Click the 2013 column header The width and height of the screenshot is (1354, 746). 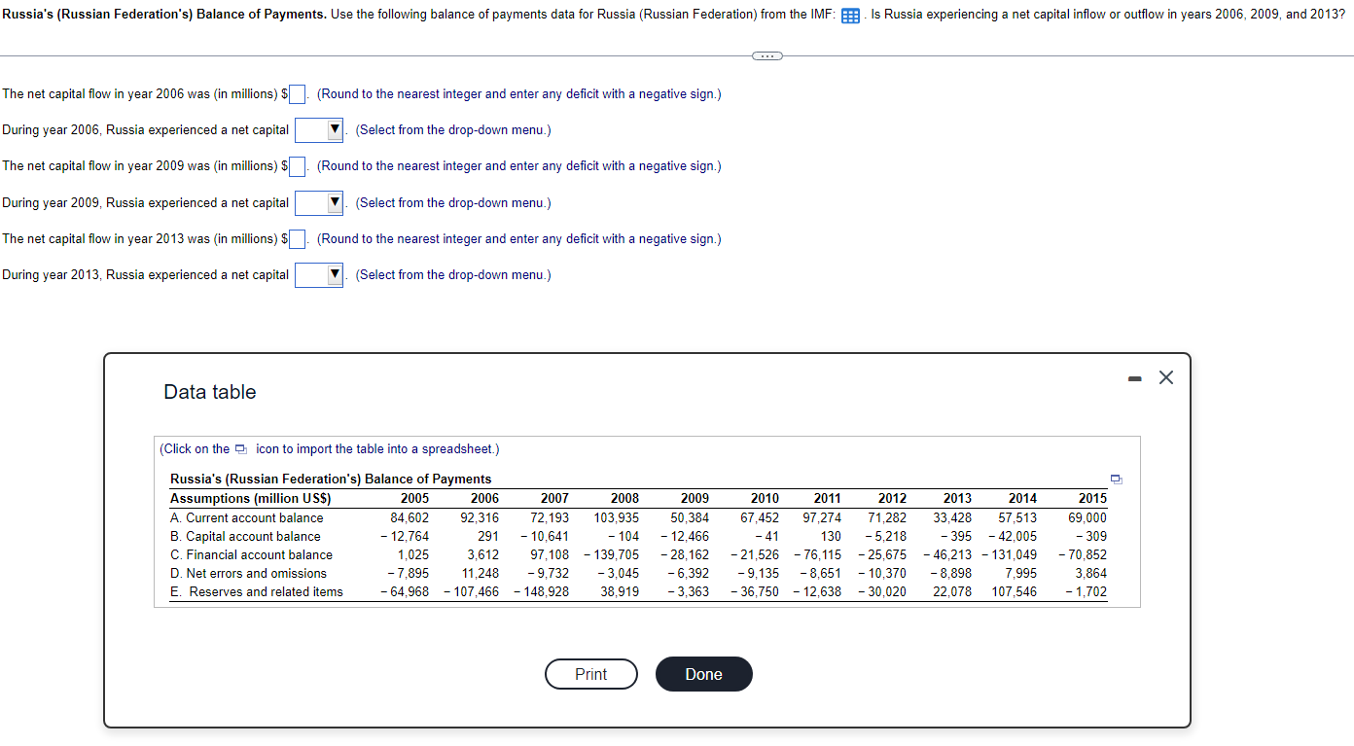pyautogui.click(x=957, y=498)
